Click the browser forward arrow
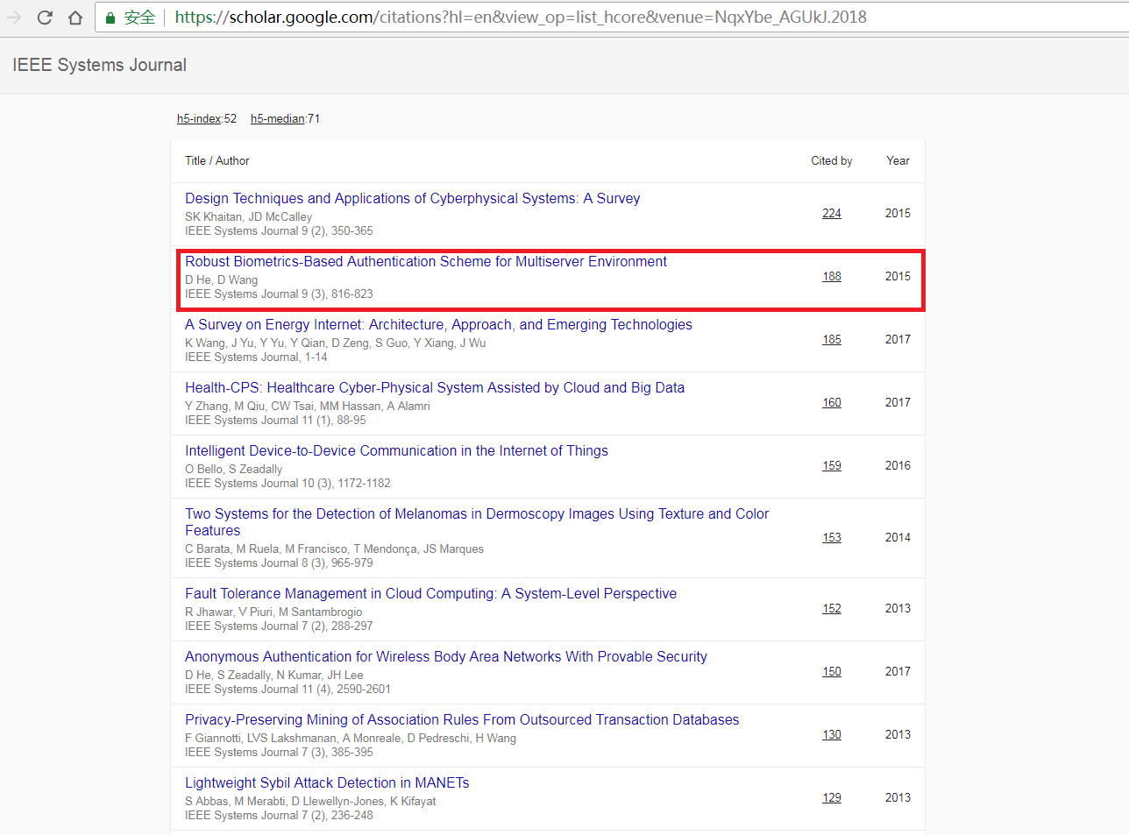Screen dimensions: 1129x835 (x=14, y=18)
